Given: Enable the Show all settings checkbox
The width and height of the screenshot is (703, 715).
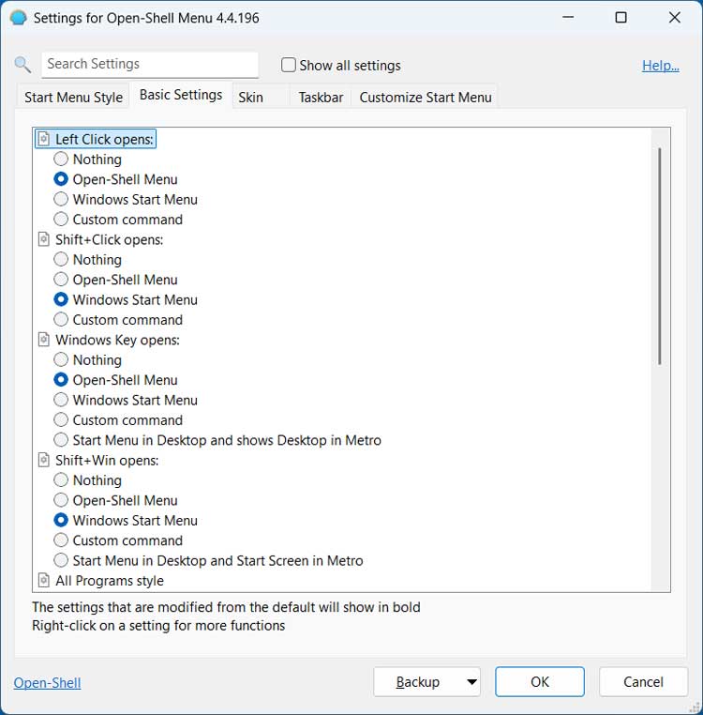Looking at the screenshot, I should pos(289,65).
